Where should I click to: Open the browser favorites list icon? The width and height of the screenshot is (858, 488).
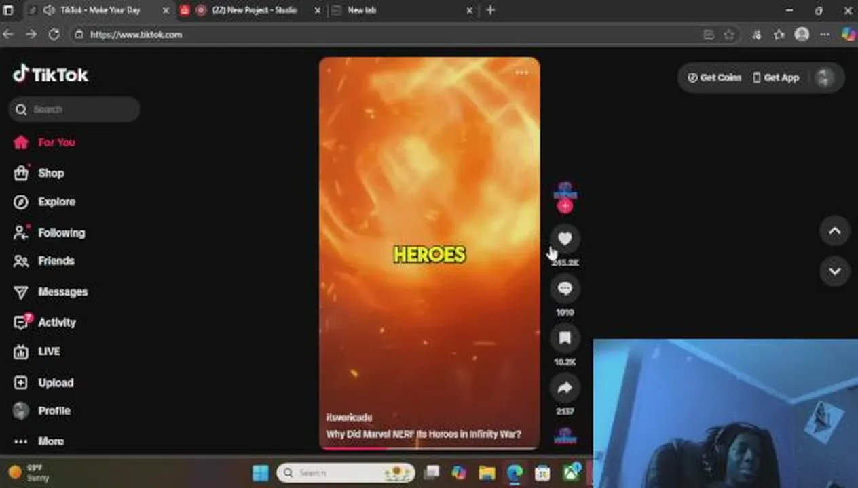click(779, 35)
